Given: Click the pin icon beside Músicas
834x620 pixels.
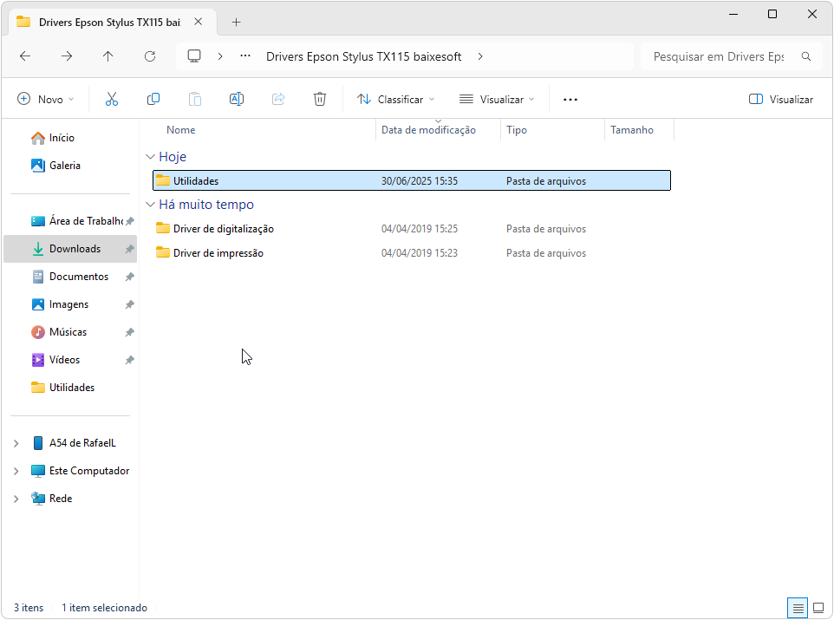Looking at the screenshot, I should [x=129, y=332].
